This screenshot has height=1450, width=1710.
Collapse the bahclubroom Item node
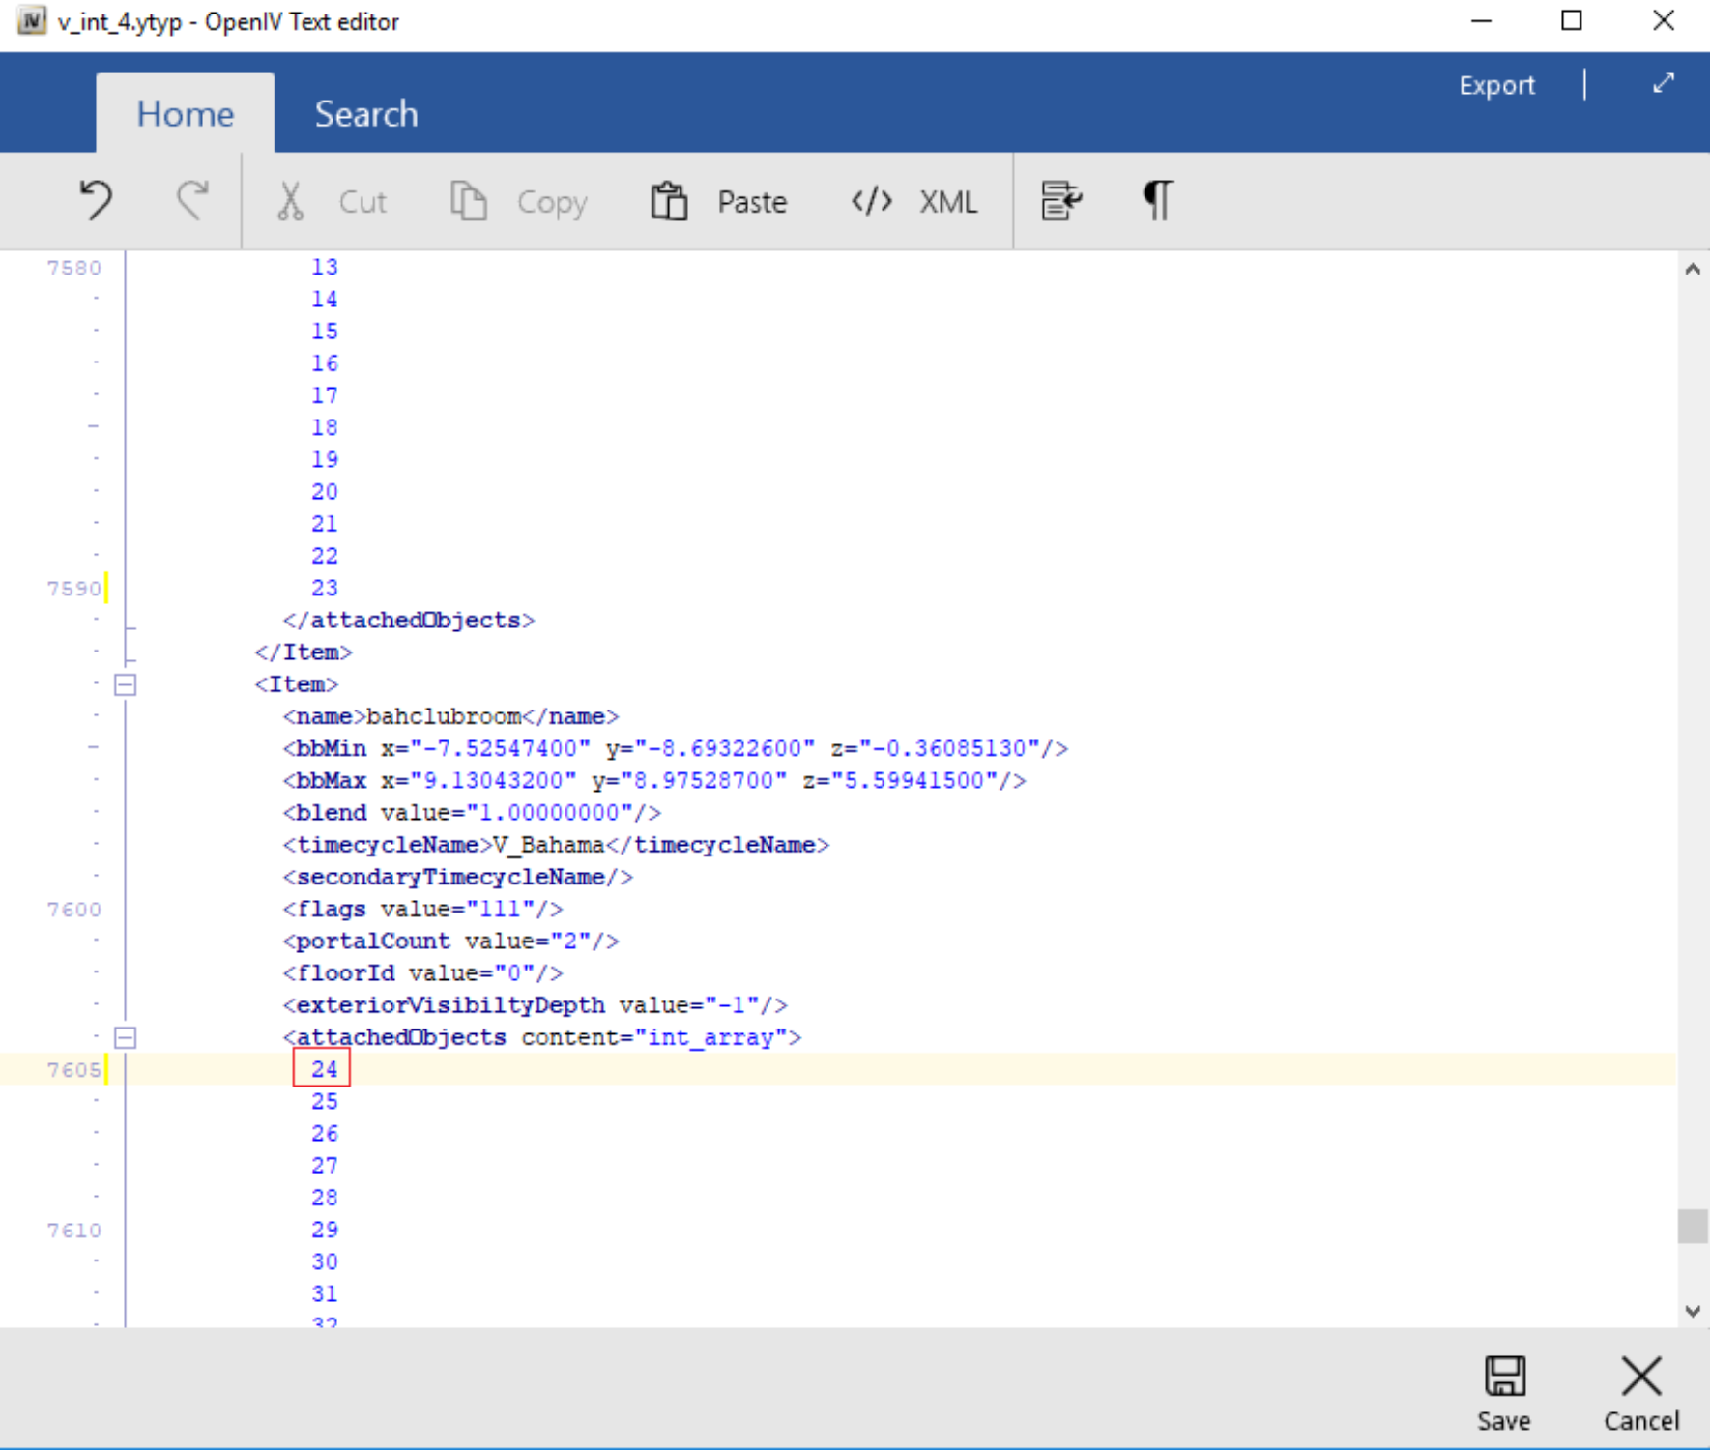tap(126, 684)
